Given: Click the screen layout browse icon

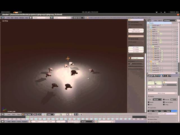Looking at the screenshot, I should point(31,18).
